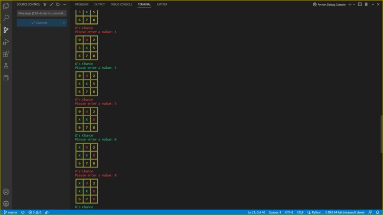Click terminal text 'Please enter a value: 3'
This screenshot has height=215, width=383.
point(96,68)
